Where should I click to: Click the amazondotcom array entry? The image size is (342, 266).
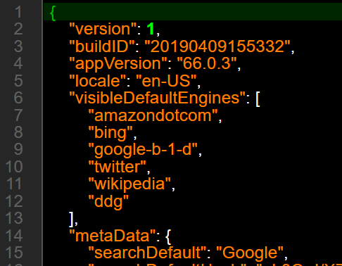click(153, 115)
